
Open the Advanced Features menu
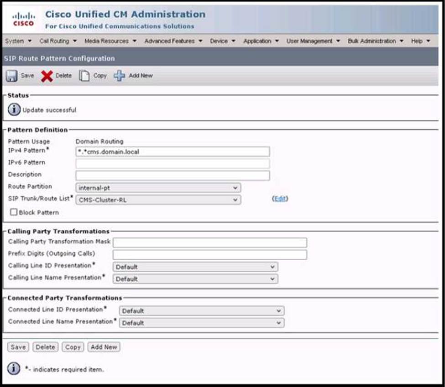(x=173, y=41)
